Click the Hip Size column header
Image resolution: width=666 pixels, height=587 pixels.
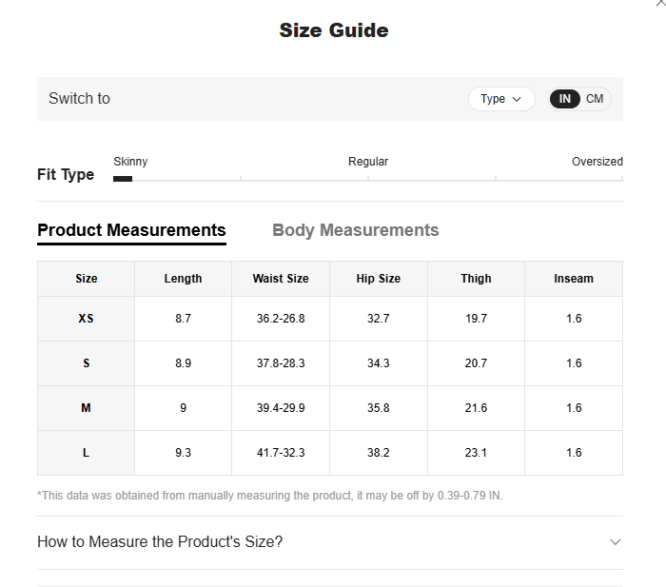click(x=378, y=279)
